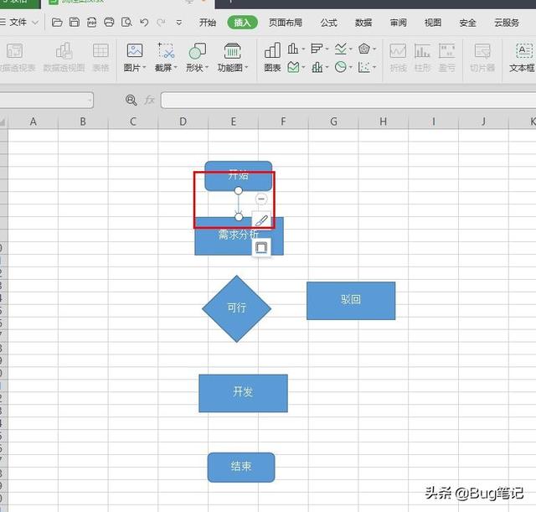The height and width of the screenshot is (512, 536).
Task: Click the round minus button beside connector
Action: point(261,199)
